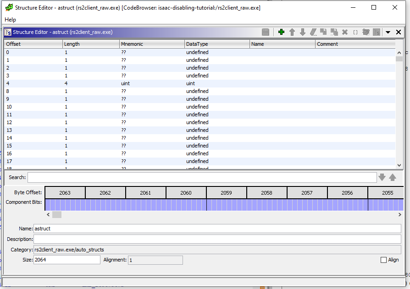
Task: Click the Offset column header
Action: click(x=33, y=44)
